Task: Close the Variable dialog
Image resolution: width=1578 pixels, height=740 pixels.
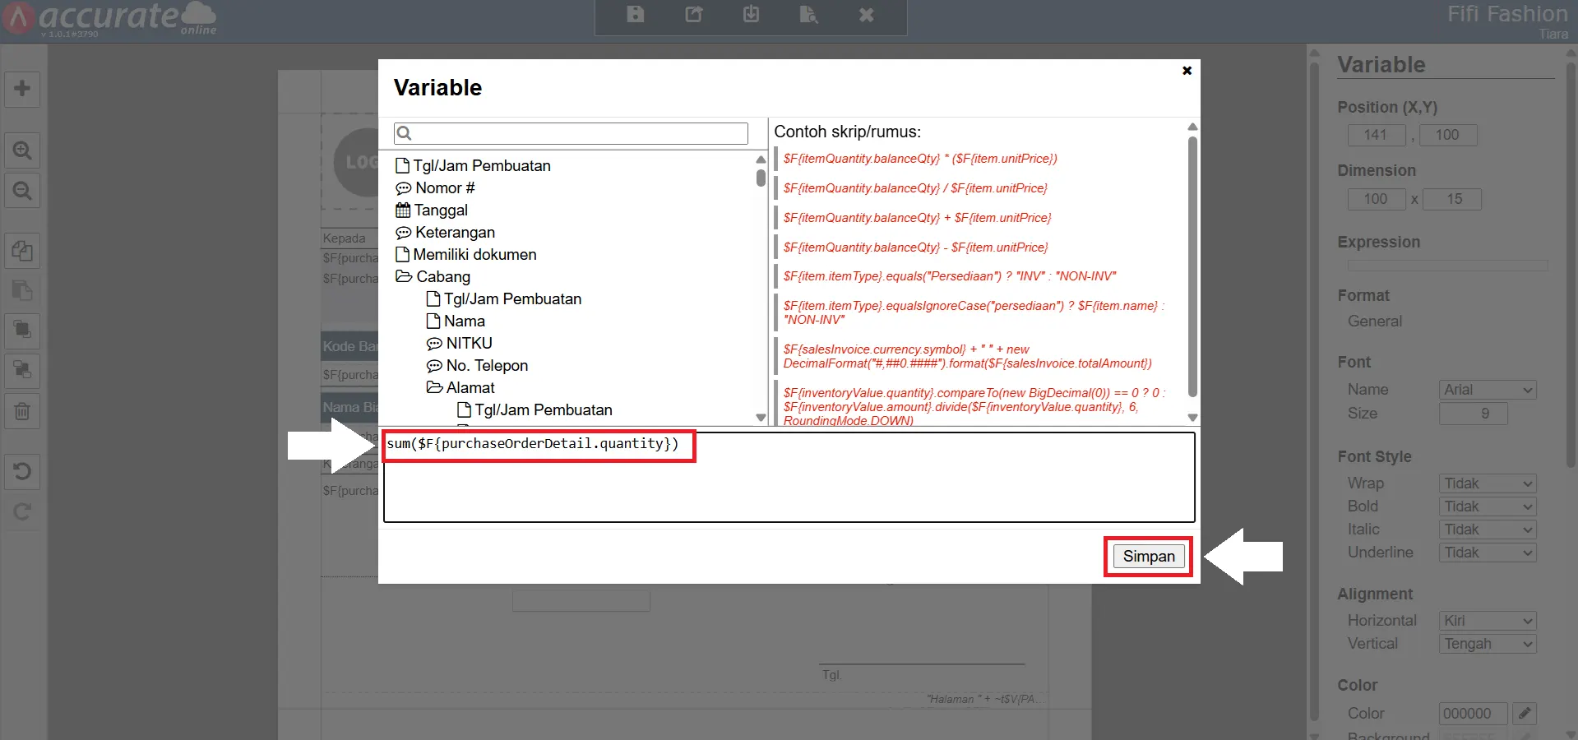Action: point(1187,71)
